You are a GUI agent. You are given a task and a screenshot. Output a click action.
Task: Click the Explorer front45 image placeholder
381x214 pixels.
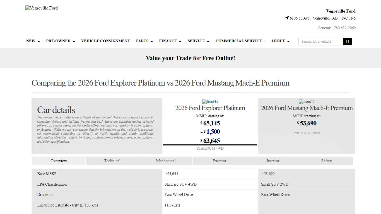tap(210, 101)
